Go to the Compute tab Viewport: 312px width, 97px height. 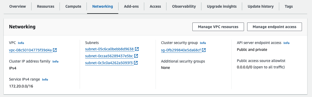[73, 6]
